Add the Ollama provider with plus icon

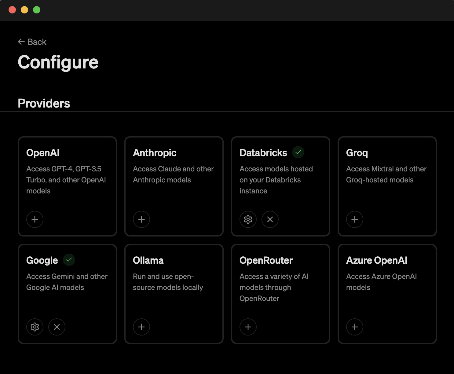141,327
